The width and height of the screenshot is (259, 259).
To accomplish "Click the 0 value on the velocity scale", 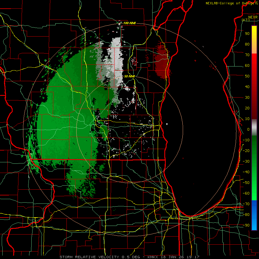I will click(248, 129).
